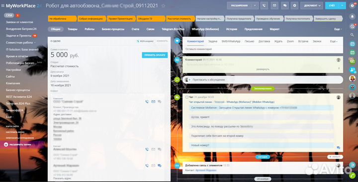This screenshot has width=358, height=182.
Task: Open the arrow next to Счёт button
Action: 342,5
